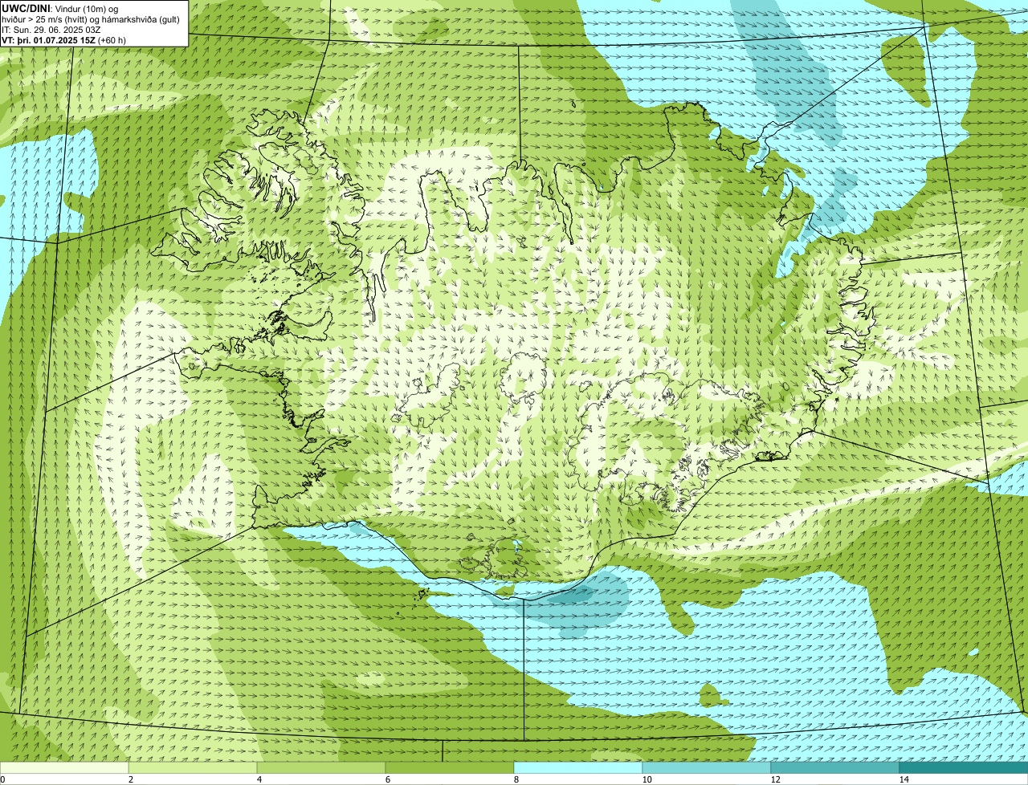
Task: Click the title line 'UWC/DINI: Vindur (10m) og'
Action: click(60, 9)
